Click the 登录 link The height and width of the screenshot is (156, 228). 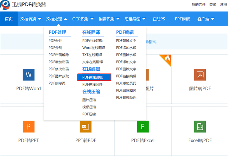tap(213, 5)
